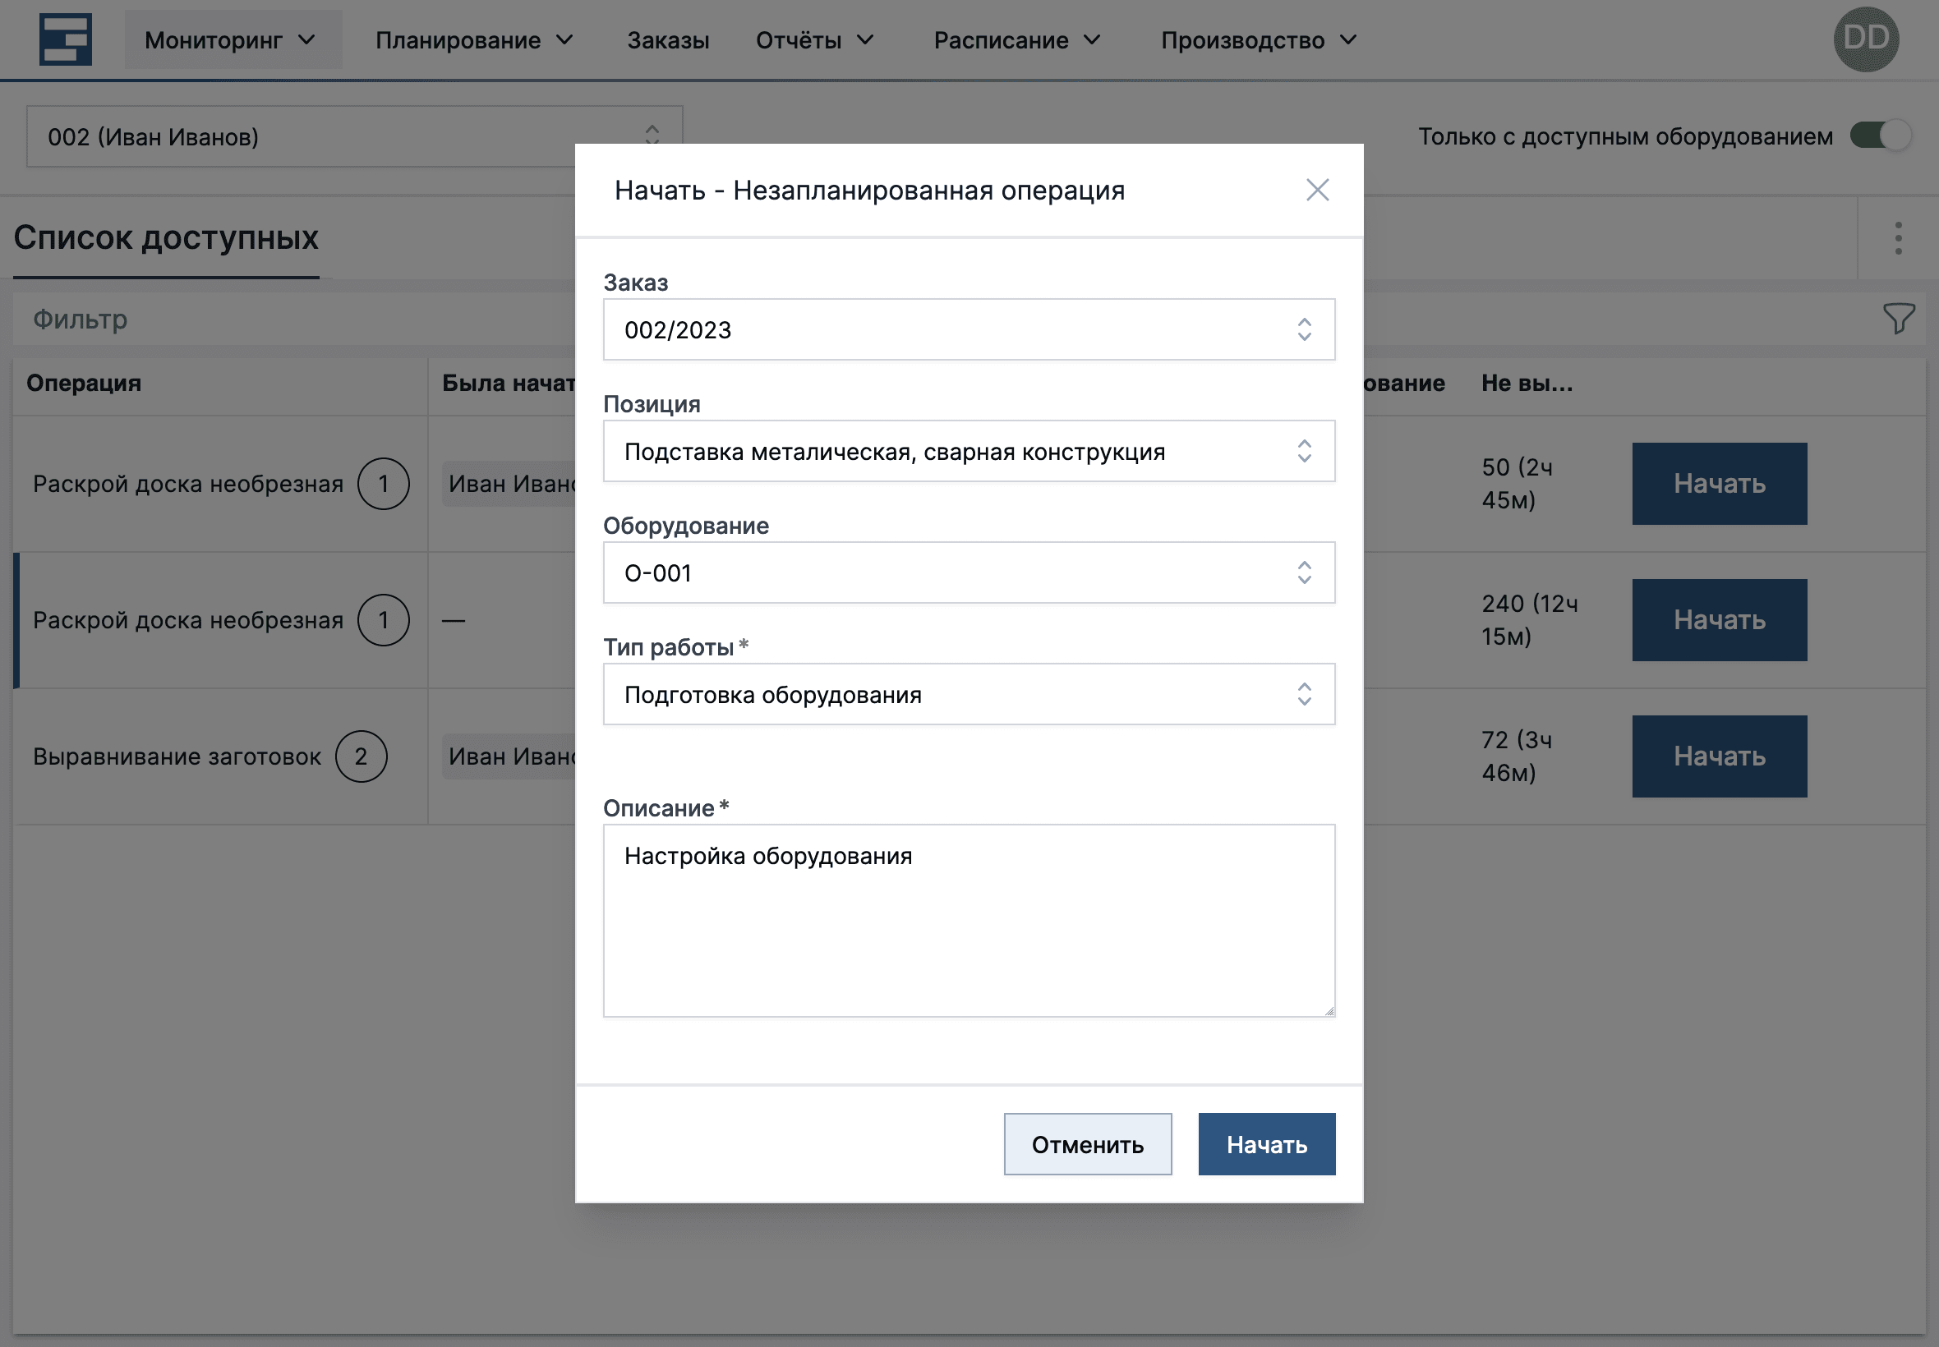Expand the Отчёты dropdown chevron

(x=866, y=39)
